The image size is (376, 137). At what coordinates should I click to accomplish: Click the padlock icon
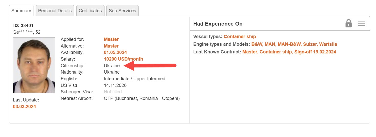pos(348,24)
